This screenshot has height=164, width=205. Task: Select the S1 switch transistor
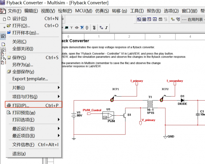click(x=125, y=115)
